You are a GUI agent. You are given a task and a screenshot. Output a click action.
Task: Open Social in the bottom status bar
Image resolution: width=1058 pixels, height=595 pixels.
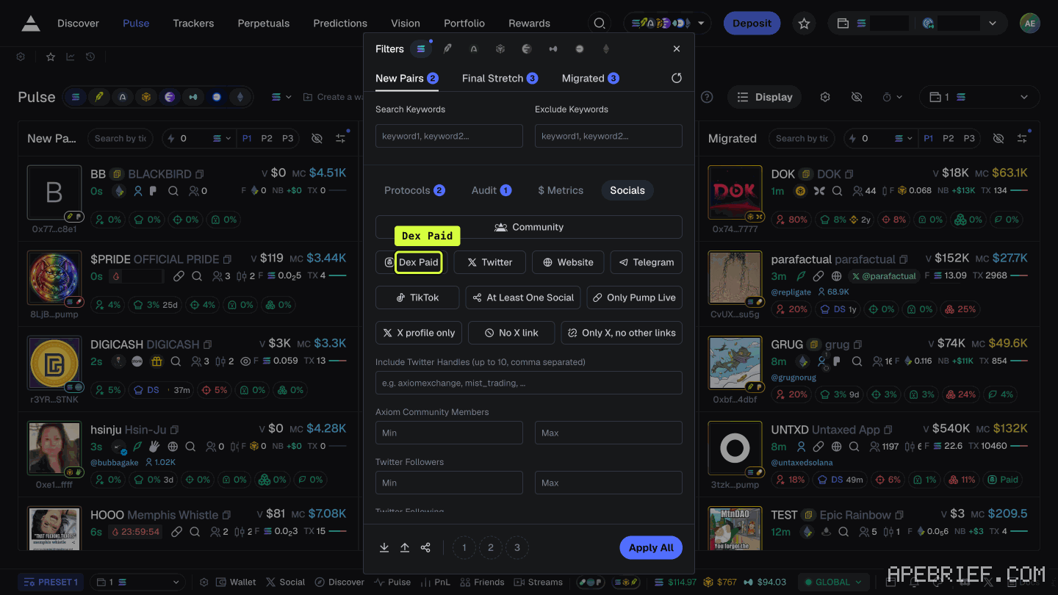(285, 582)
